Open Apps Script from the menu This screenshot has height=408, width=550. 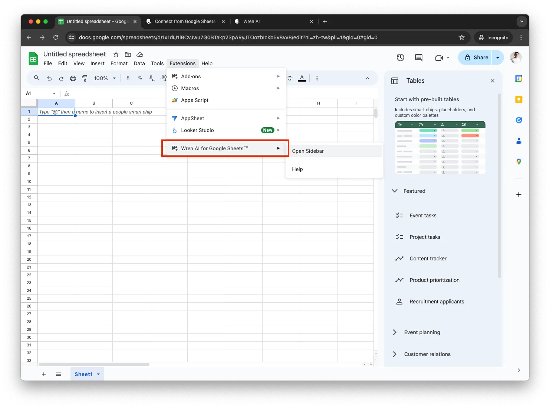point(226,100)
